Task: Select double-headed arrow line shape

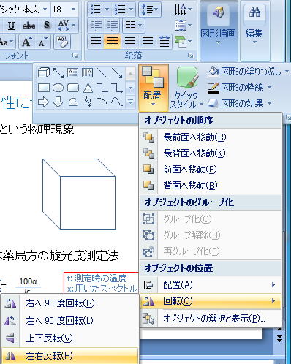Action: click(x=58, y=72)
